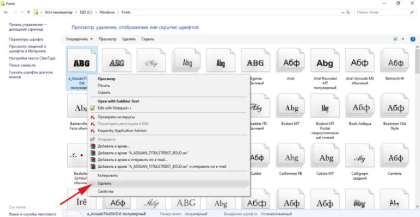Choose Копировать in the context menu

pyautogui.click(x=169, y=175)
